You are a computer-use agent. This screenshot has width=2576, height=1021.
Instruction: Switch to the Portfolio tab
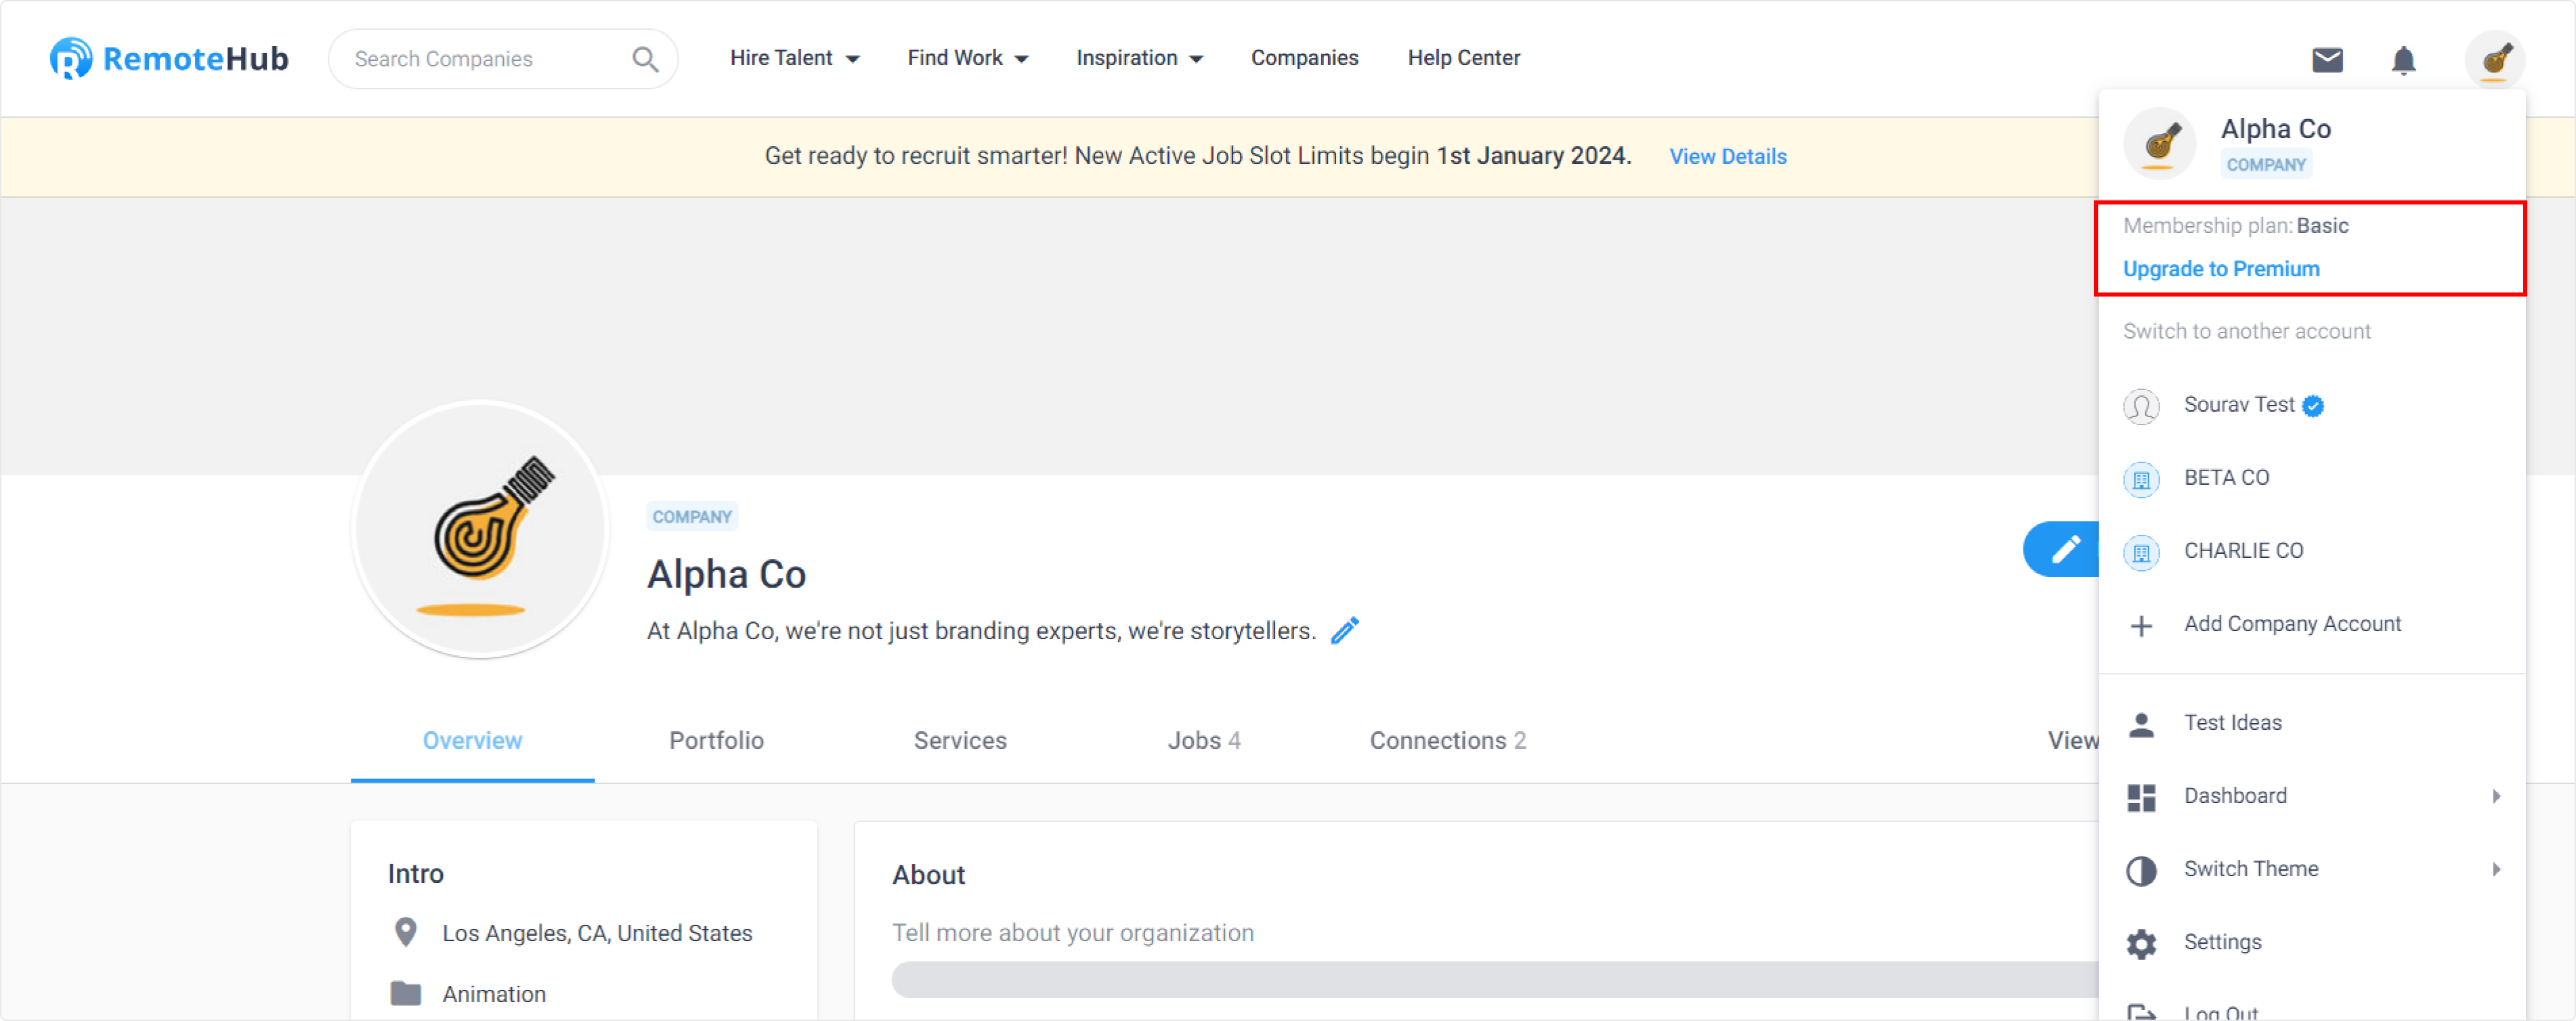tap(716, 740)
